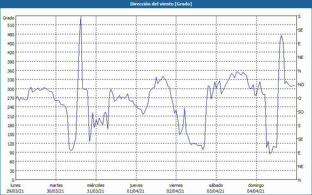Select the 450 degree axis label
Screen dimensions: 312x195
(11, 44)
